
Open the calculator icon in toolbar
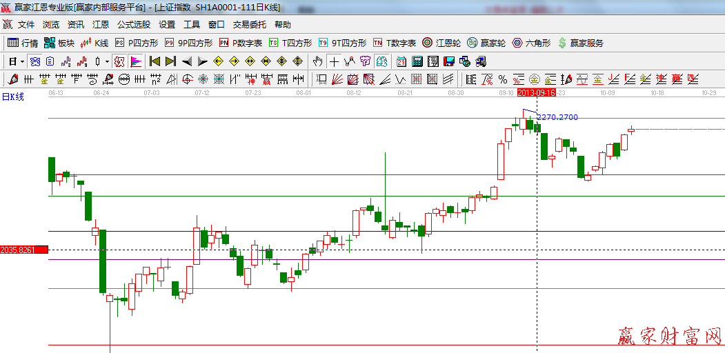click(417, 61)
